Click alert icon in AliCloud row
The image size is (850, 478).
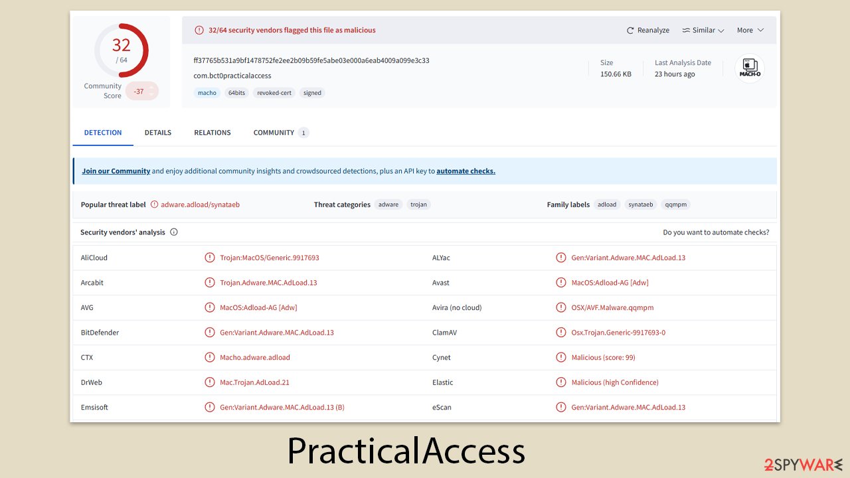point(210,258)
